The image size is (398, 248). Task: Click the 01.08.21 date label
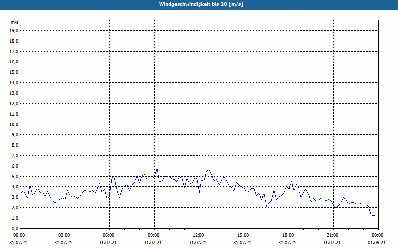(377, 243)
